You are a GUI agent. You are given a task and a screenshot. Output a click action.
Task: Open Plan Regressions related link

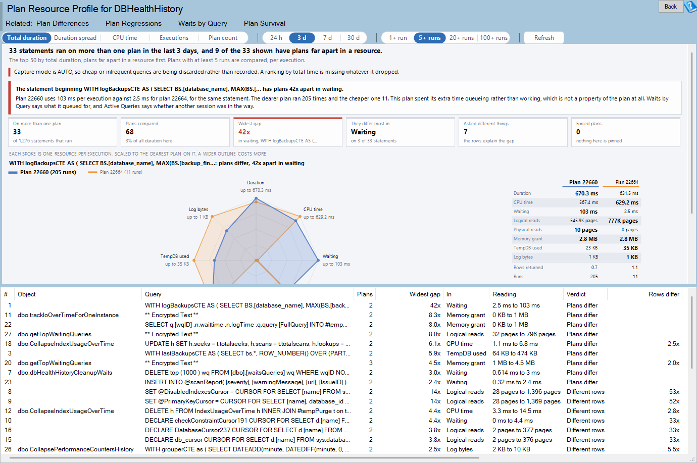click(x=133, y=23)
